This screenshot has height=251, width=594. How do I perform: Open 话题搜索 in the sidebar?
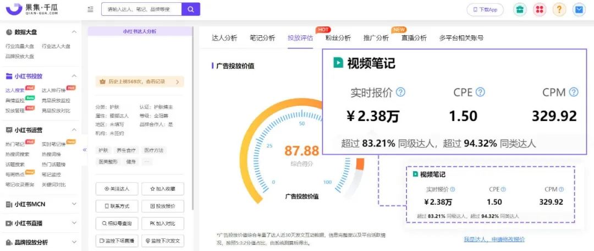point(15,164)
